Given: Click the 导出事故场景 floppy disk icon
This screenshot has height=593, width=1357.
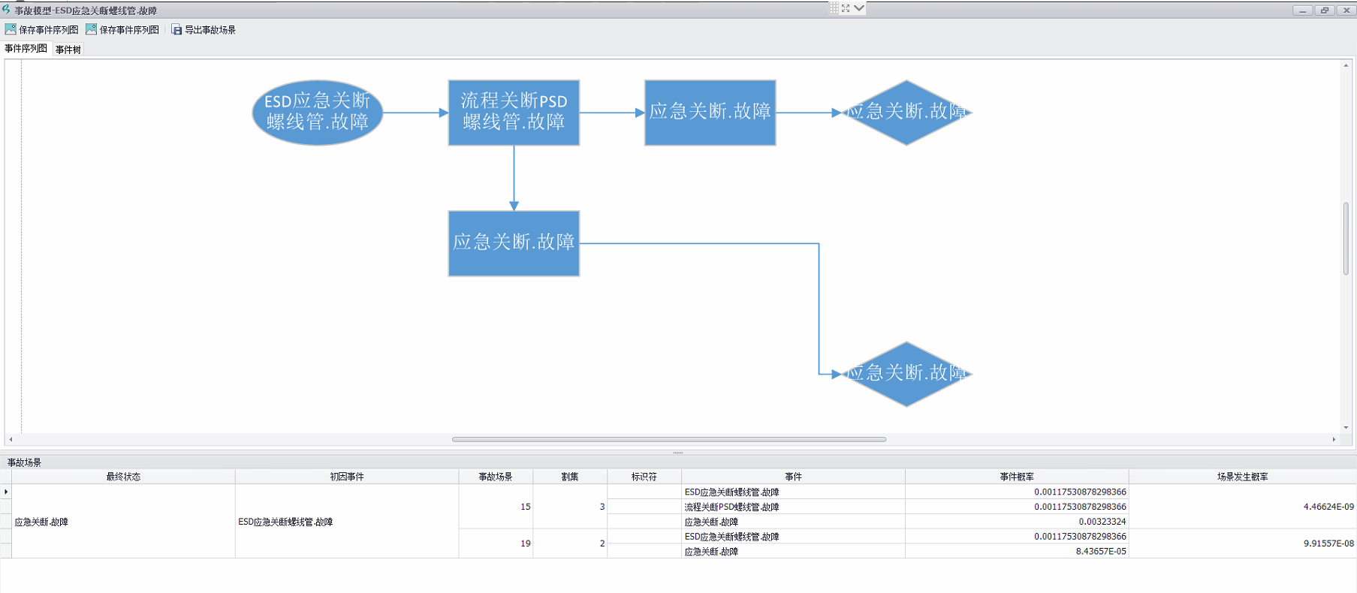Looking at the screenshot, I should 176,30.
